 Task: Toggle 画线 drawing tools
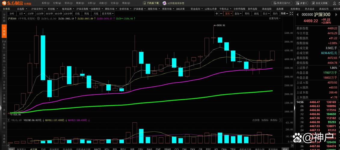click(256, 13)
